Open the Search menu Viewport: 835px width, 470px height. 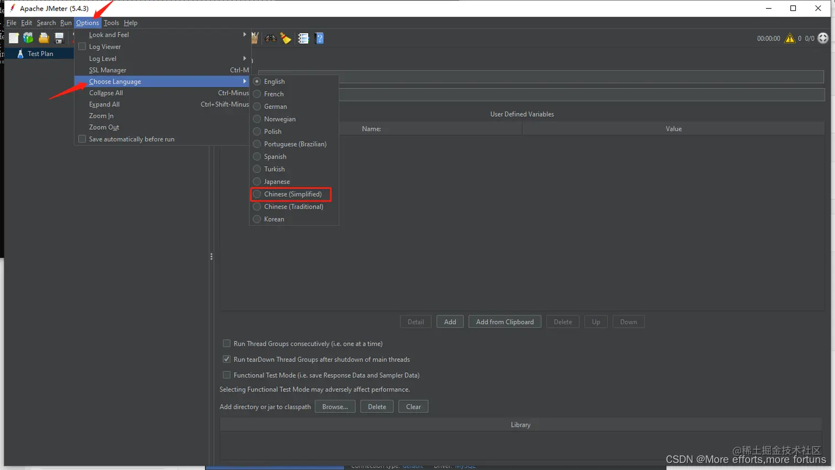pyautogui.click(x=46, y=23)
